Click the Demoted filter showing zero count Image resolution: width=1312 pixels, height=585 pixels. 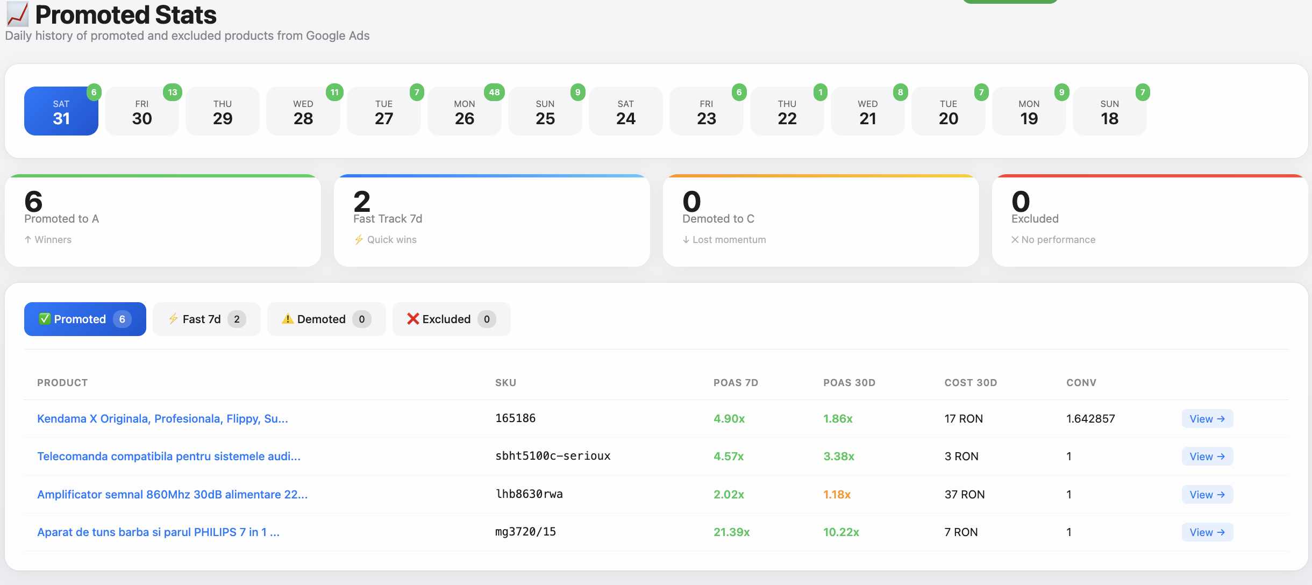326,319
